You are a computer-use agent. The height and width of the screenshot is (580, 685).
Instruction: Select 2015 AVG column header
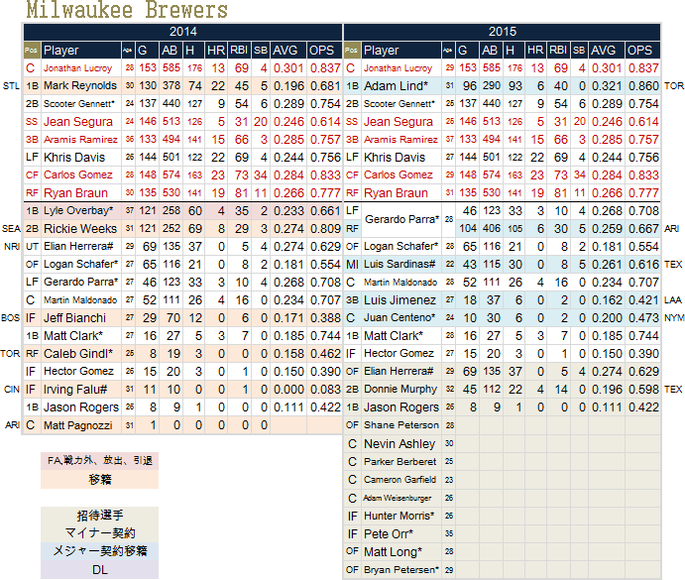click(x=606, y=51)
